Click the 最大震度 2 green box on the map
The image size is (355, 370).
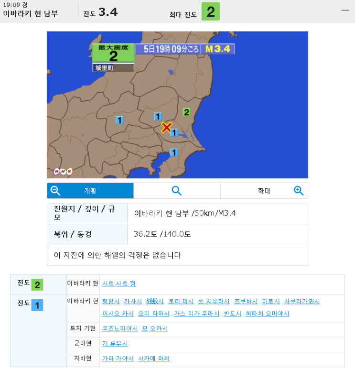pyautogui.click(x=113, y=53)
